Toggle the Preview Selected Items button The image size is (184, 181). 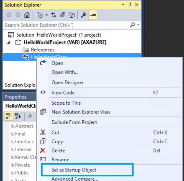tap(93, 15)
